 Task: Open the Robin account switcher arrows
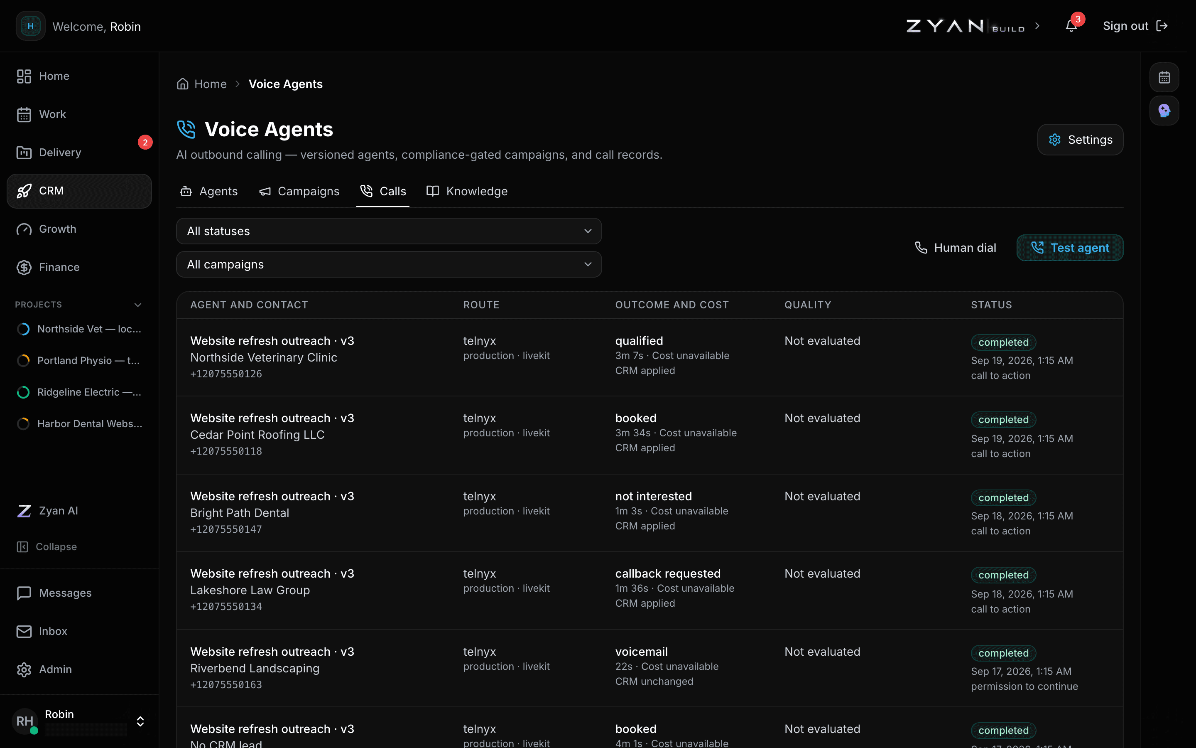pyautogui.click(x=140, y=721)
